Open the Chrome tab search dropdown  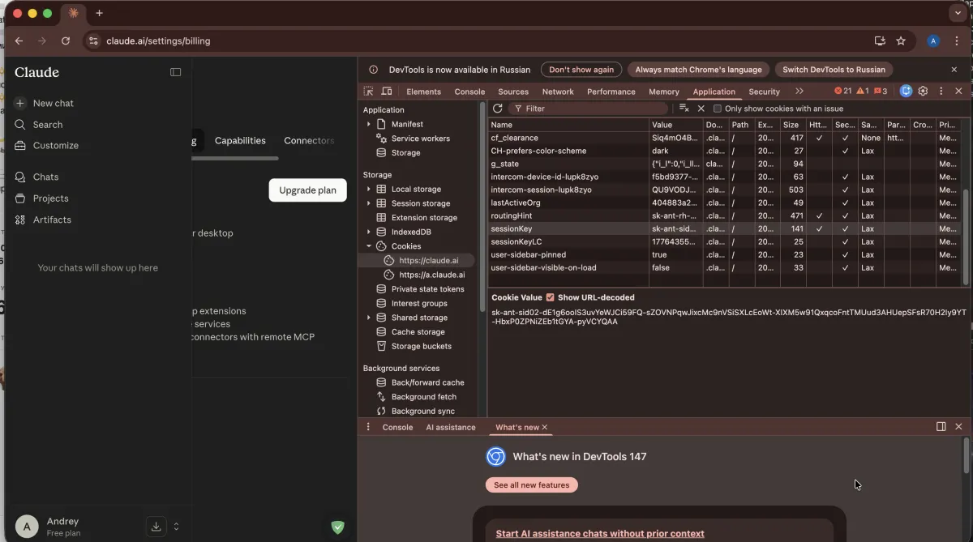coord(958,13)
